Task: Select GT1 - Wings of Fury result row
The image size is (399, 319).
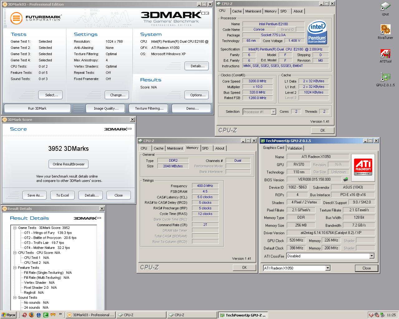Action: pos(48,233)
